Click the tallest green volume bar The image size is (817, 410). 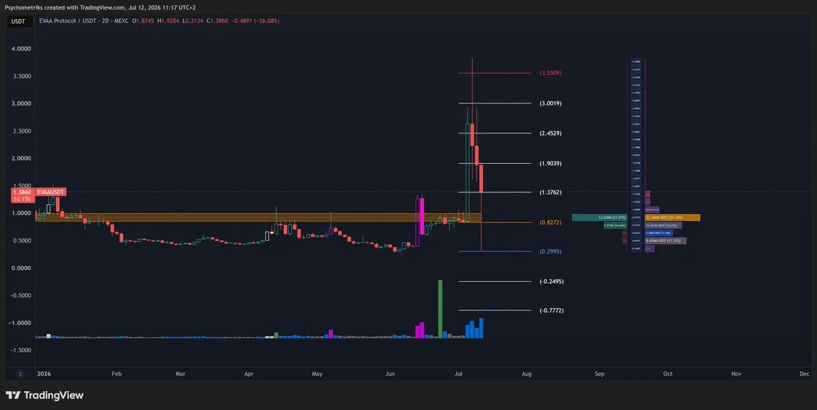pos(440,309)
